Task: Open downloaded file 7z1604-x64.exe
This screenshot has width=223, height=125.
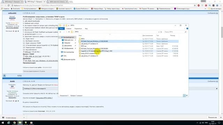Action: click(11, 118)
